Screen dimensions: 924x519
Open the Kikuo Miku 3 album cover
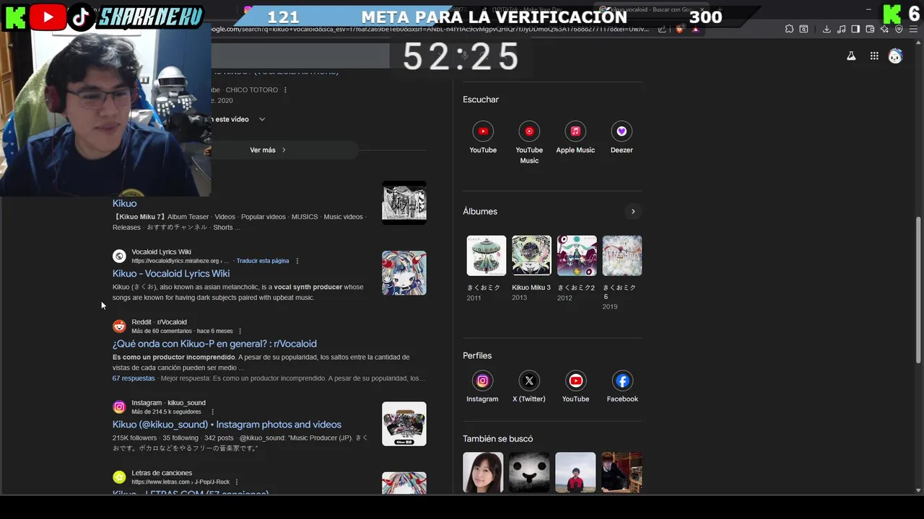[x=531, y=255]
